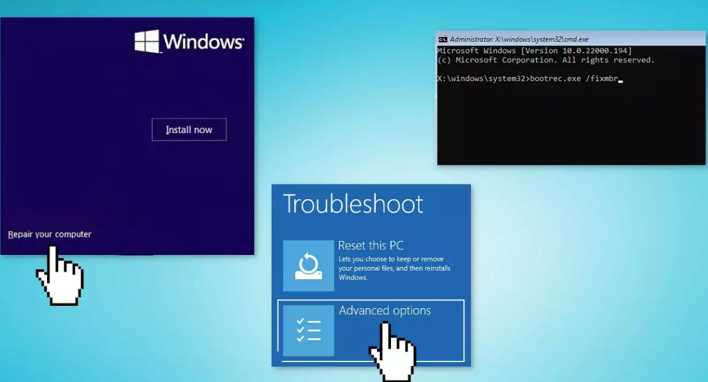Click the empty black area of the command prompt
Screen dimensions: 708x382
(570, 127)
